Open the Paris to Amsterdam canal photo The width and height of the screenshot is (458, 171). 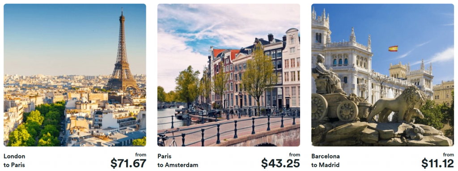click(x=229, y=75)
